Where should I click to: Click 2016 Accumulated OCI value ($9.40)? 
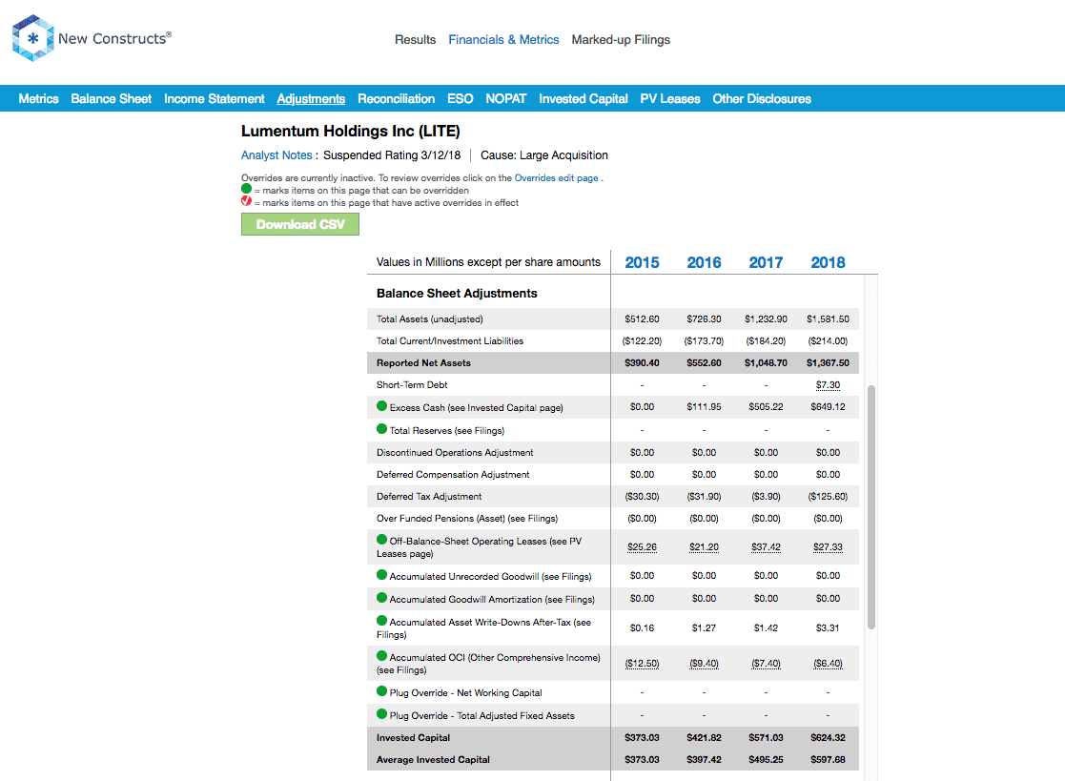click(704, 664)
